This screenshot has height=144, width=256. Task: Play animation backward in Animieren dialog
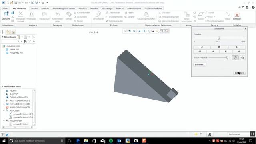202,47
